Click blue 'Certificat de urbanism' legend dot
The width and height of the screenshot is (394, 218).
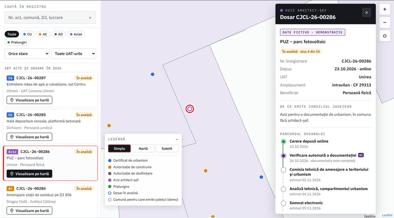110,161
